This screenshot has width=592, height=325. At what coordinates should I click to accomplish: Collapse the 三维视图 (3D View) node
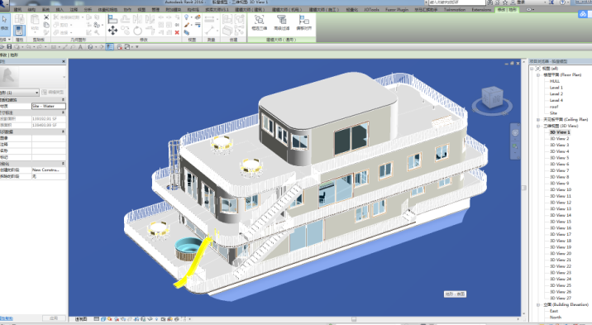point(538,126)
